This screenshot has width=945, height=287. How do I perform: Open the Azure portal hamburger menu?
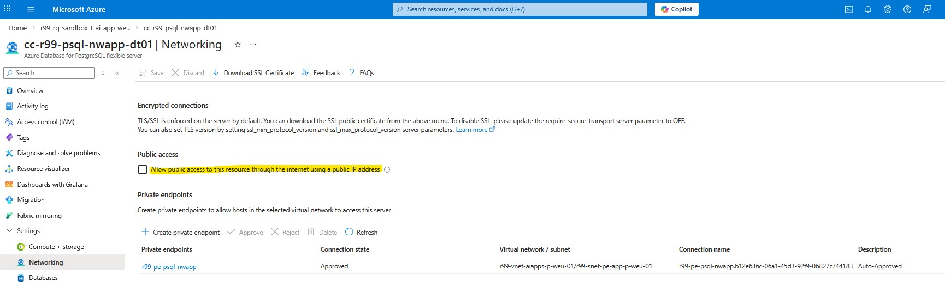31,9
